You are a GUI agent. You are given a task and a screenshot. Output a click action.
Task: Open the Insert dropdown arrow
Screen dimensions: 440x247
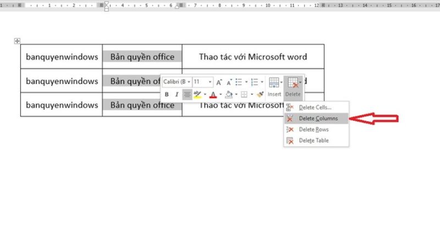point(281,82)
